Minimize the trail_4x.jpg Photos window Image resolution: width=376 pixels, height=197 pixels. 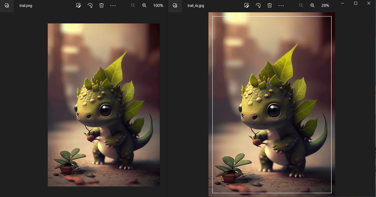343,3
